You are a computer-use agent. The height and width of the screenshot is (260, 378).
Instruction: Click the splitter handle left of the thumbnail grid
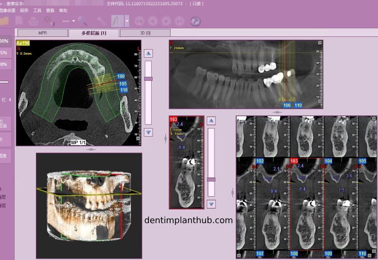(x=232, y=192)
